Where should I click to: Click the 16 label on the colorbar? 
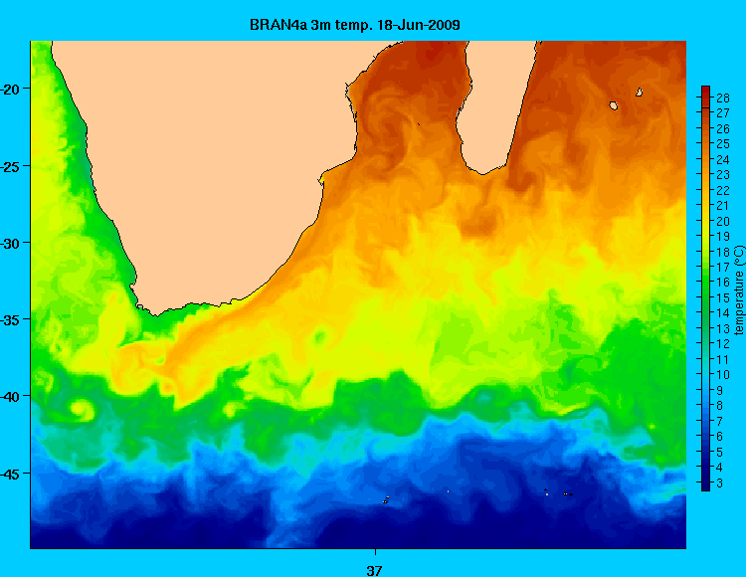(723, 283)
